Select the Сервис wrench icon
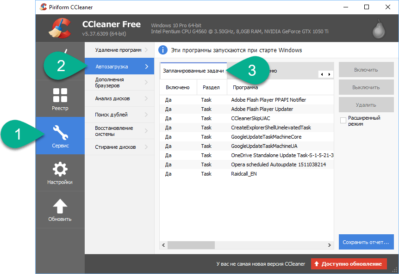399x274 pixels. 60,133
